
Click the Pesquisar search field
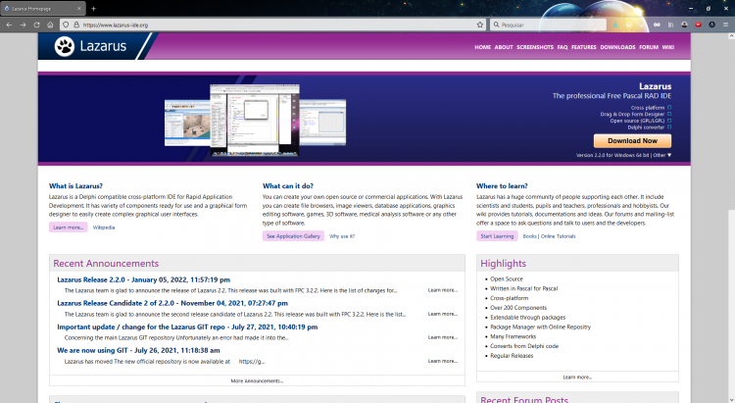tap(548, 25)
